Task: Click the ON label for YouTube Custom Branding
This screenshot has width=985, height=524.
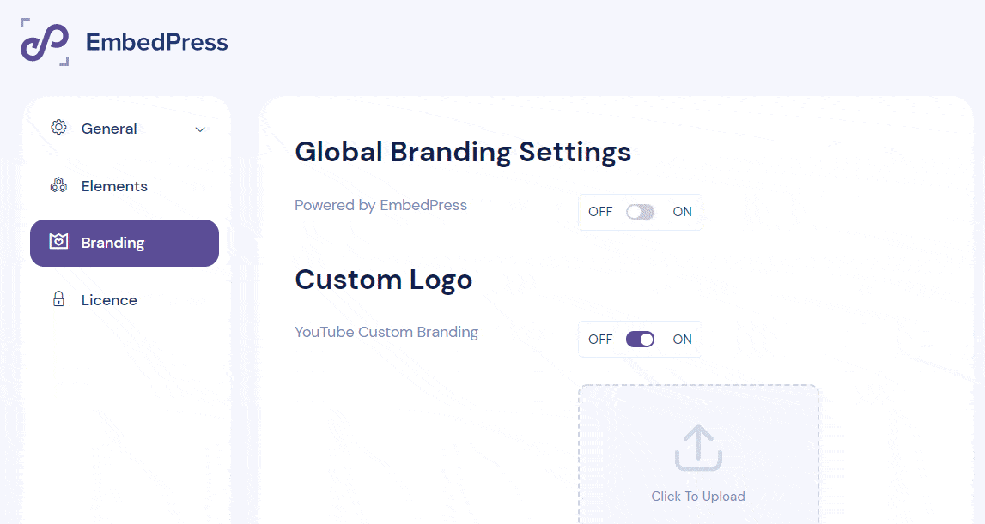Action: [682, 340]
